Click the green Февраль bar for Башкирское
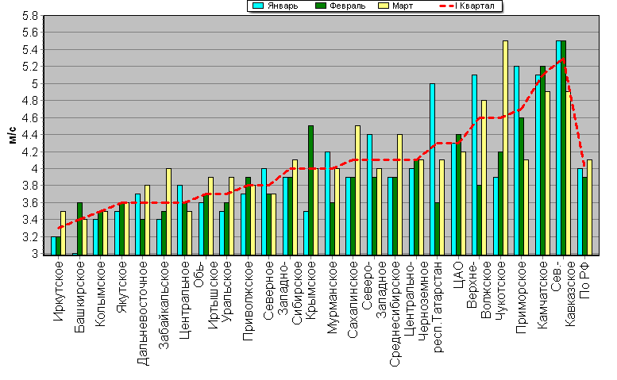This screenshot has height=380, width=617. [80, 228]
